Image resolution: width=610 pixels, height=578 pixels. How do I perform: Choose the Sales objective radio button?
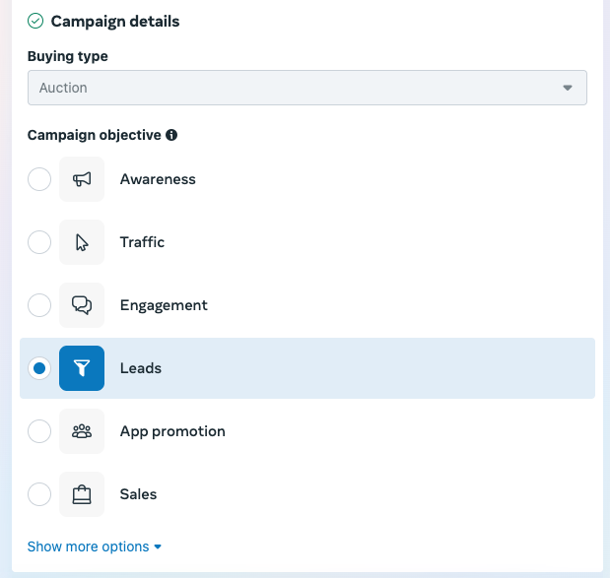pos(39,494)
